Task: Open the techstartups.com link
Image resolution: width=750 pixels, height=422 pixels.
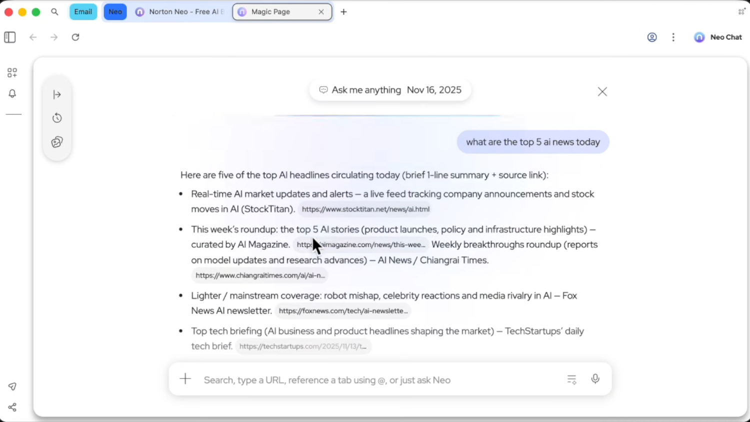Action: (x=303, y=346)
